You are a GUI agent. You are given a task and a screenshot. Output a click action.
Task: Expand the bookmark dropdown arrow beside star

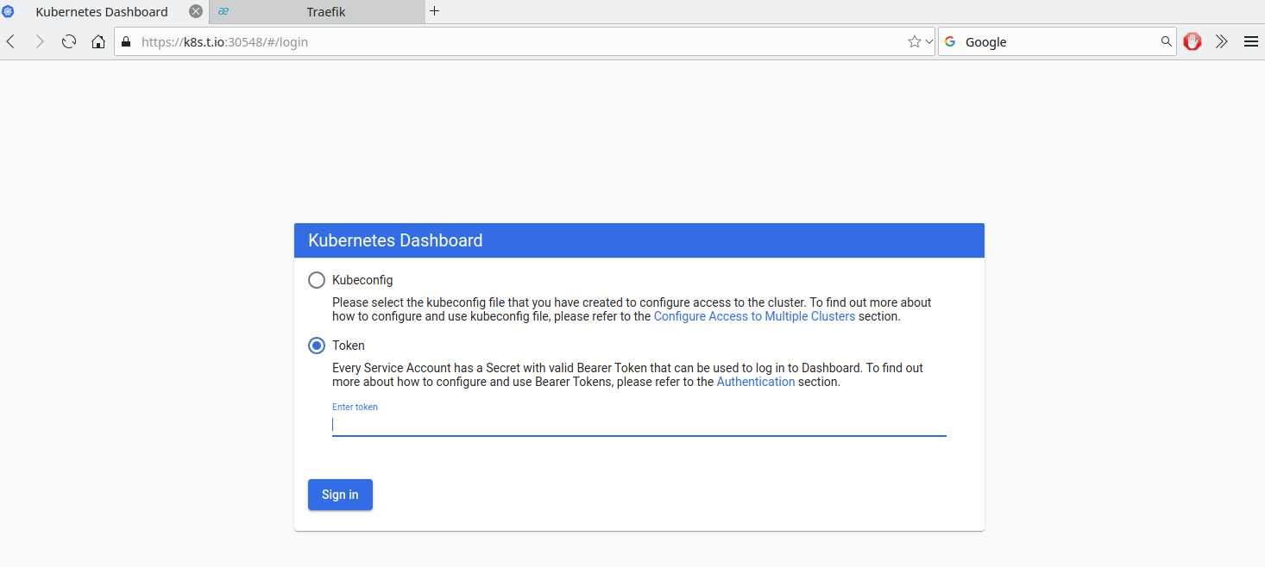[928, 41]
